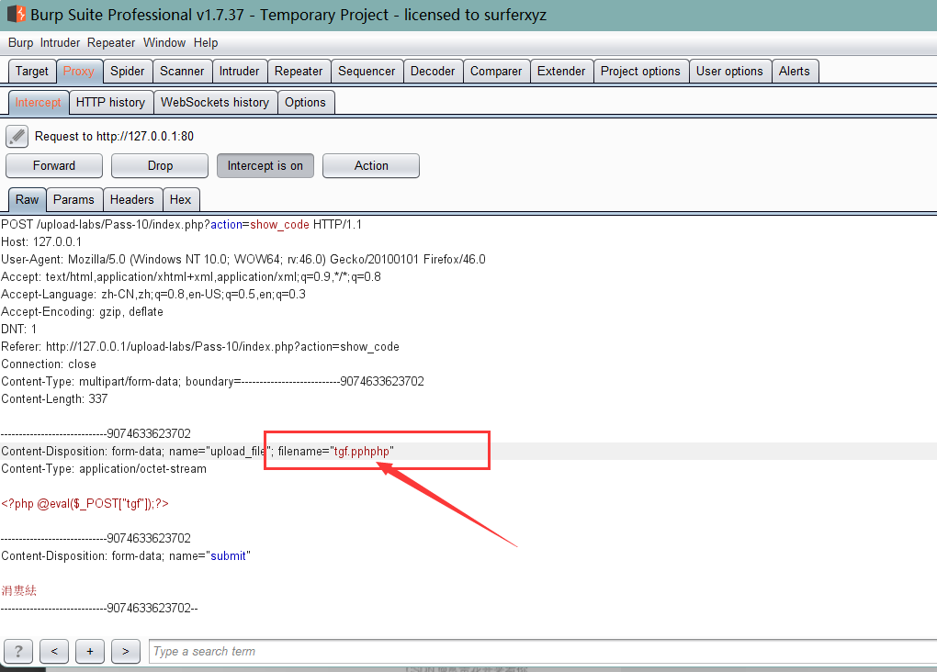Click the Drop button
Image resolution: width=937 pixels, height=672 pixels.
(160, 165)
